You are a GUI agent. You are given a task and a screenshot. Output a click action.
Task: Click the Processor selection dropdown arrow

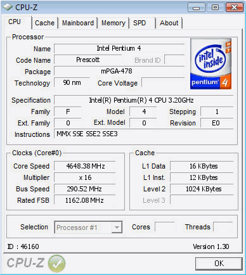[x=117, y=227]
